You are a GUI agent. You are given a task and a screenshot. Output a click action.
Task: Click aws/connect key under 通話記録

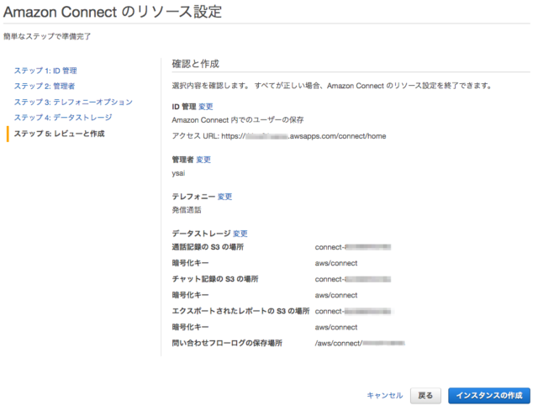click(x=336, y=263)
